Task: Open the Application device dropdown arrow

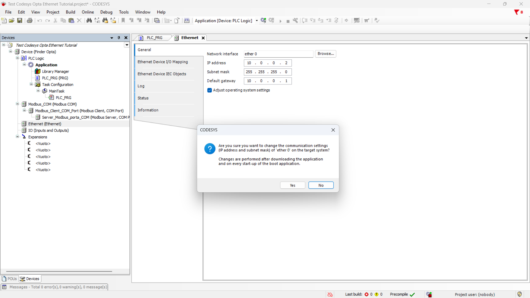Action: coord(257,21)
